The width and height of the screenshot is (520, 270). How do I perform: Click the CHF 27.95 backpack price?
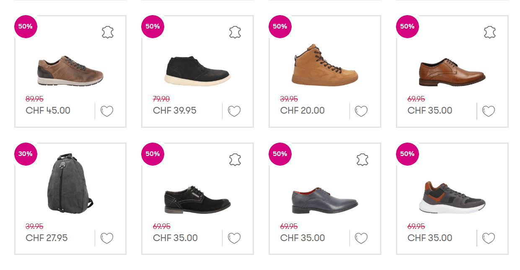tap(47, 238)
